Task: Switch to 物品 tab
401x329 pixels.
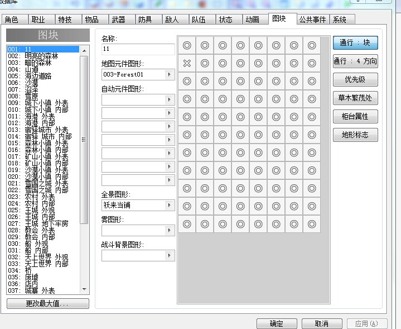Action: (x=95, y=20)
